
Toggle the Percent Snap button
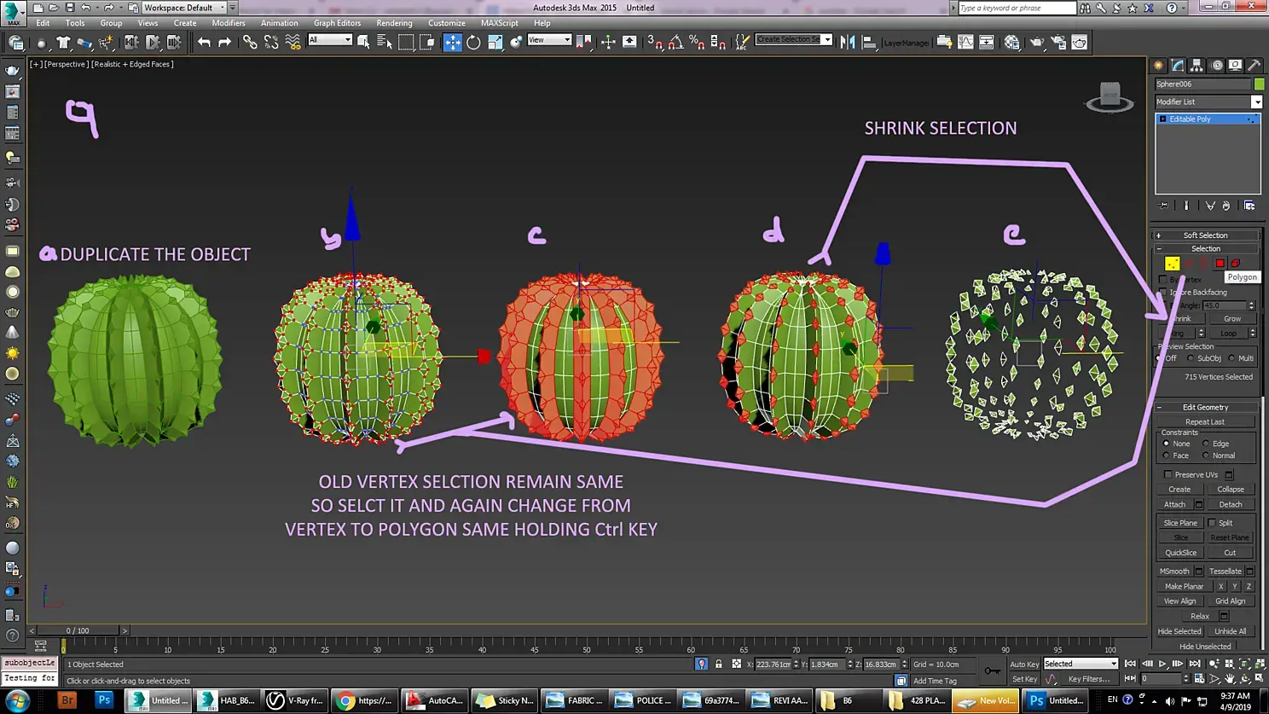click(696, 42)
